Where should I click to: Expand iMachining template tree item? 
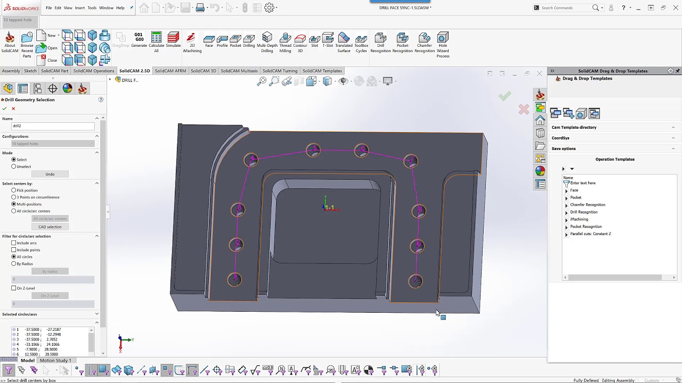point(566,220)
